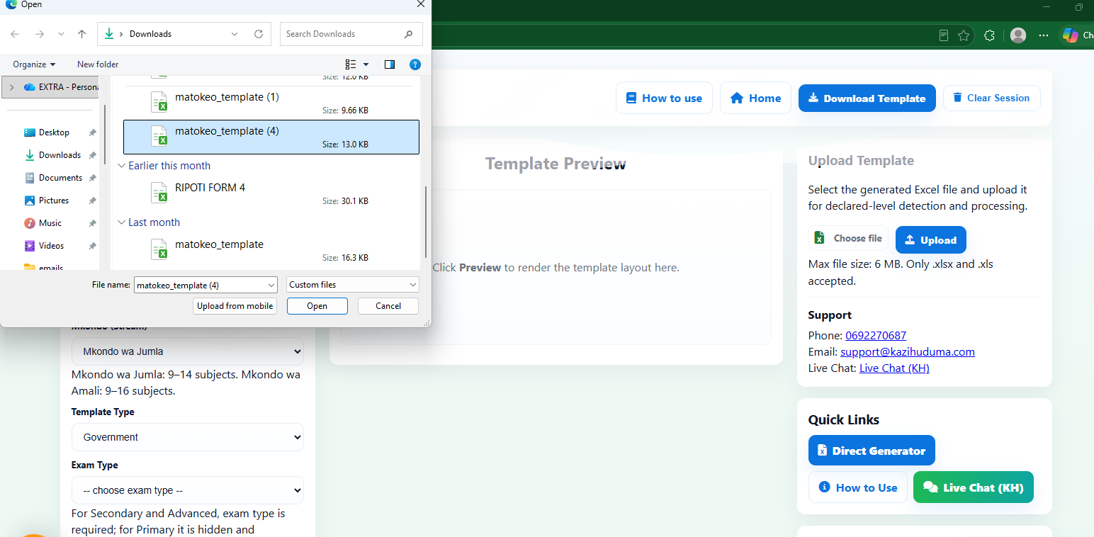Click the Download Template button
Viewport: 1094px width, 537px height.
coord(867,98)
